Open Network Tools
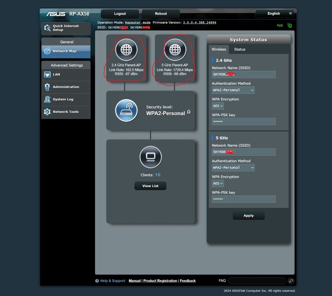Screen dimensions: 332x296 tap(65, 112)
